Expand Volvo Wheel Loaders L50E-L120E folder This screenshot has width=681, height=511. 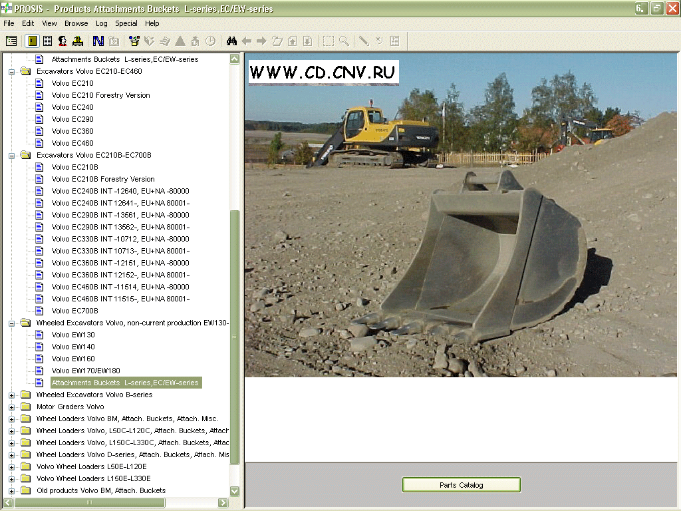pyautogui.click(x=12, y=467)
